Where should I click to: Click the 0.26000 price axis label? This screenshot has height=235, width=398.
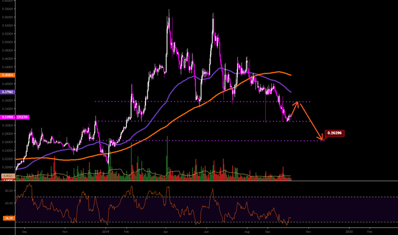7,142
